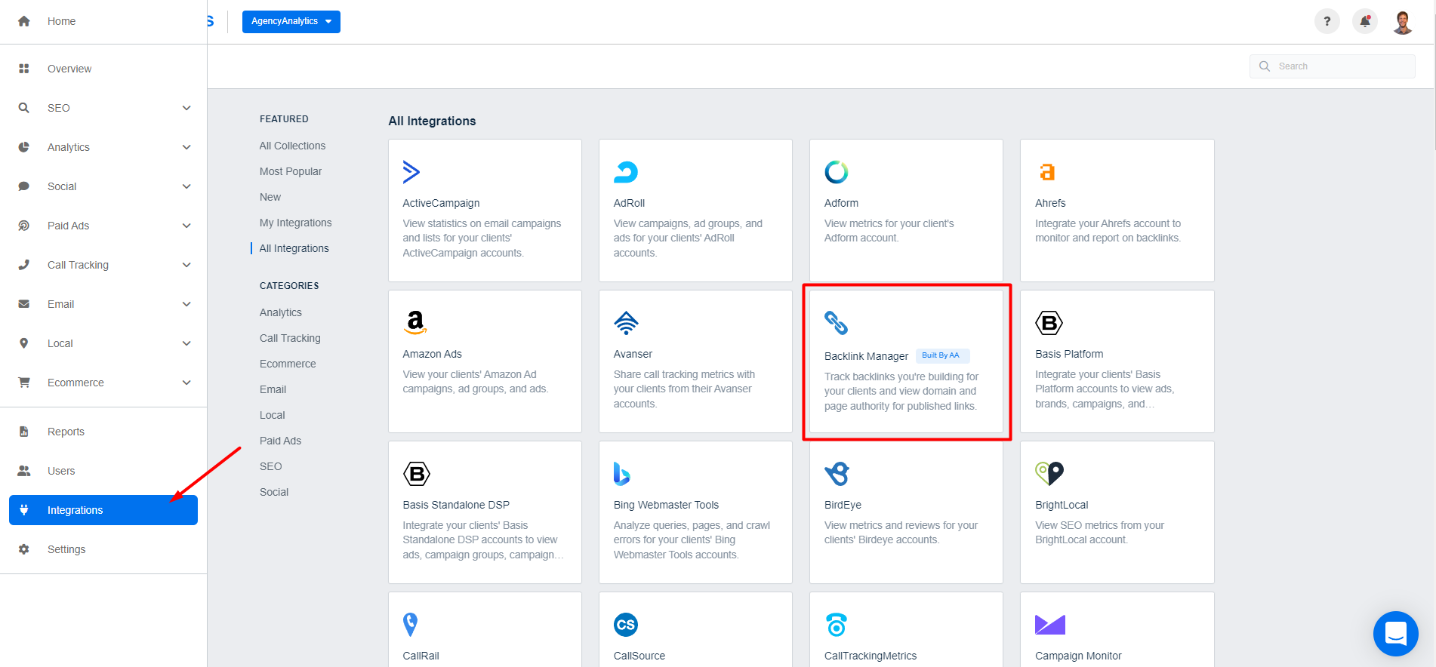
Task: Click the Email category under Categories
Action: tap(273, 389)
